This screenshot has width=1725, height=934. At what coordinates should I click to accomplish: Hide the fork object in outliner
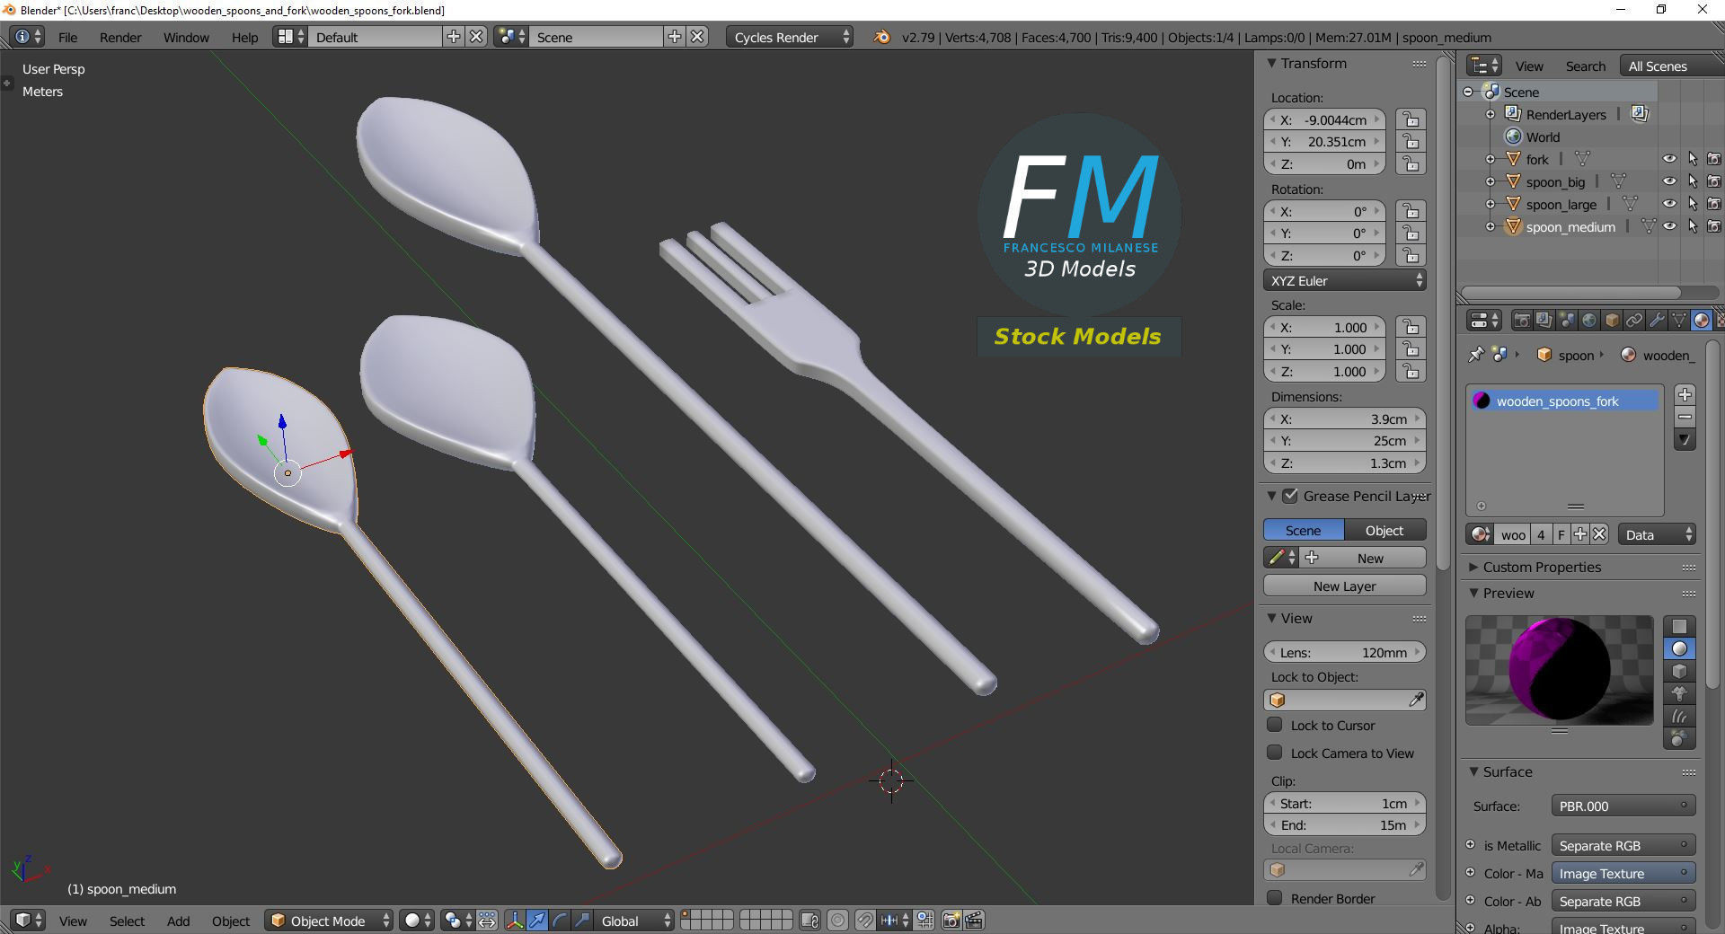click(1669, 159)
